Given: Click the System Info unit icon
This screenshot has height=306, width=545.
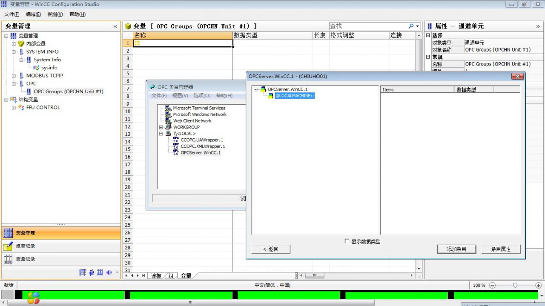Looking at the screenshot, I should click(29, 60).
